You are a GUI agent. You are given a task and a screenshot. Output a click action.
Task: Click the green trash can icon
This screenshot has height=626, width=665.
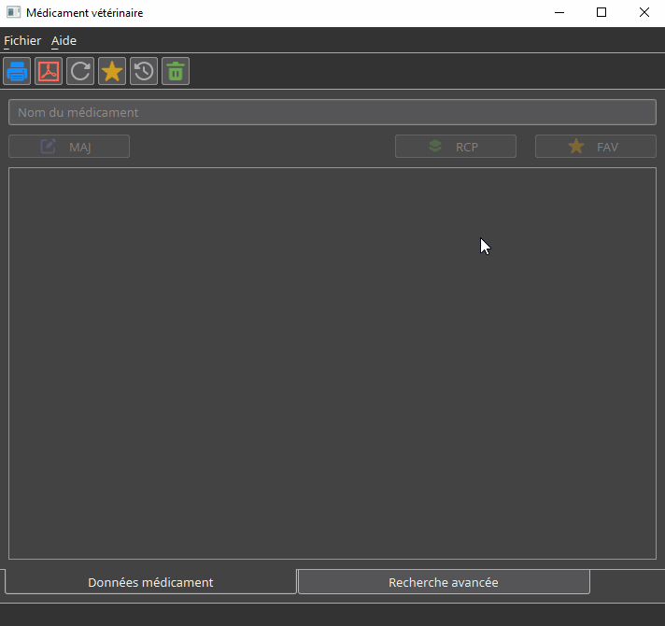[x=176, y=71]
